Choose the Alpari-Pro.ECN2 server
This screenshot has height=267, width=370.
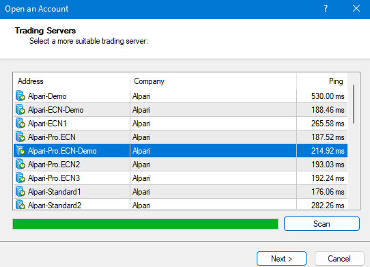(180, 165)
